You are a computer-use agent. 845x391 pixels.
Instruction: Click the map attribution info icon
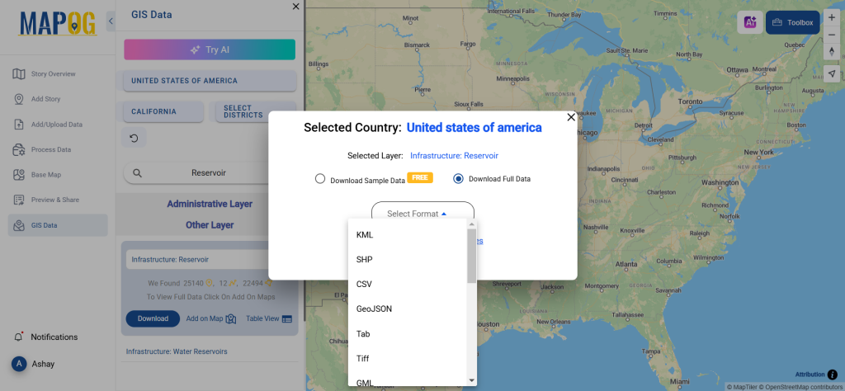(x=832, y=375)
